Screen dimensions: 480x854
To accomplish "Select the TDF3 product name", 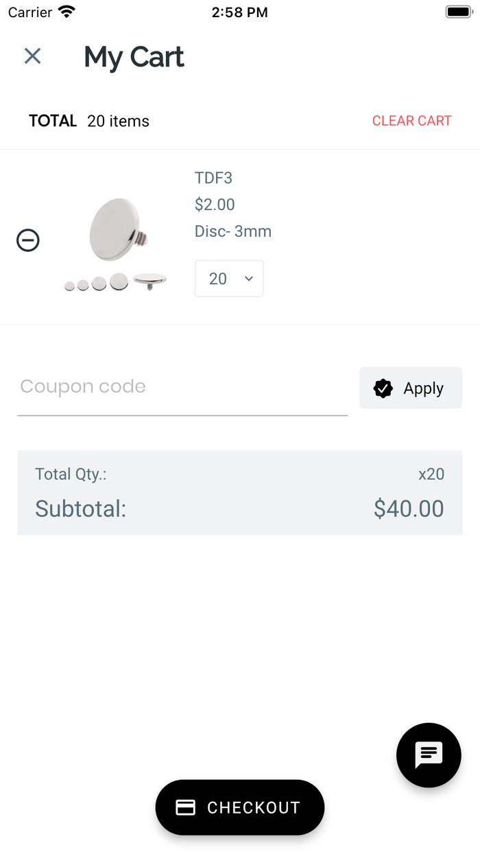I will pos(213,178).
